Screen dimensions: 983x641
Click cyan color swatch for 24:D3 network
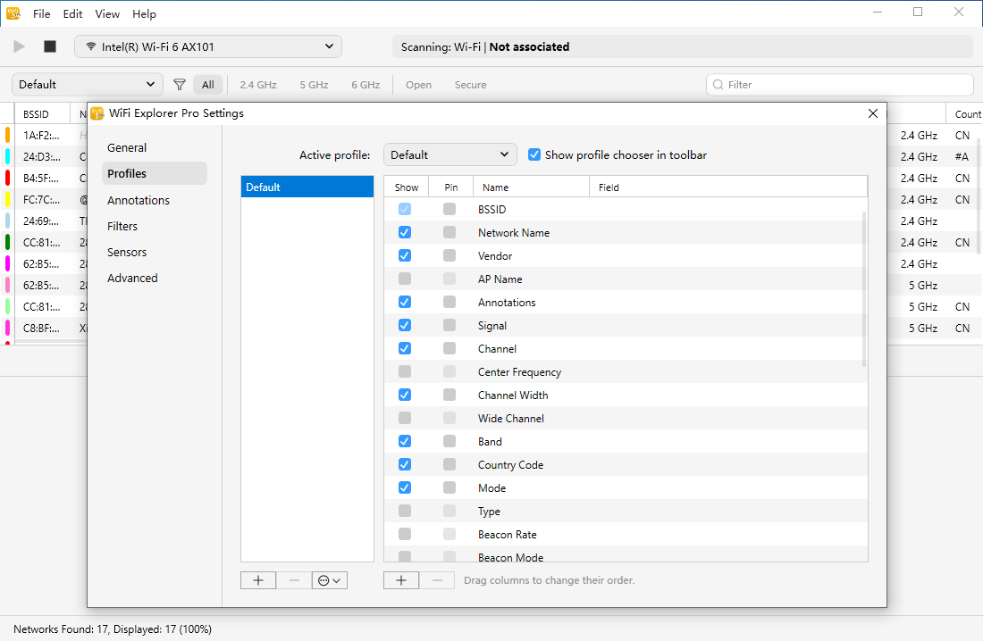coord(7,156)
